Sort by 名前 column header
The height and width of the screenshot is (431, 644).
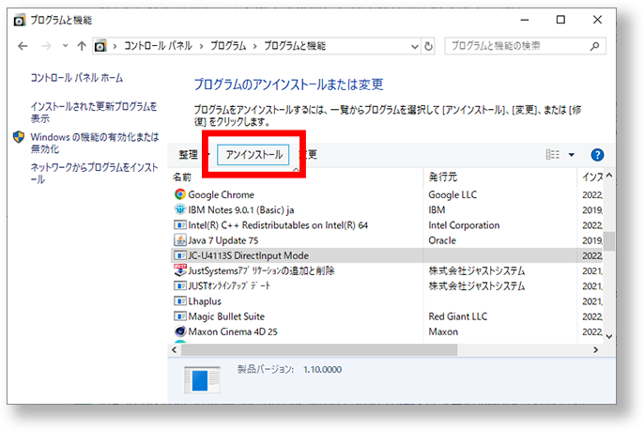(182, 177)
